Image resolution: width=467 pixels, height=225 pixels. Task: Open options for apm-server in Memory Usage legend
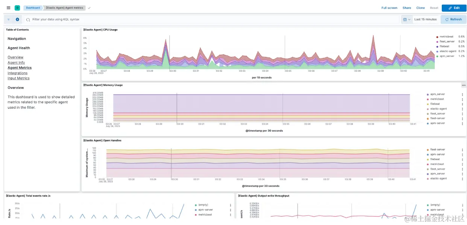tap(462, 123)
